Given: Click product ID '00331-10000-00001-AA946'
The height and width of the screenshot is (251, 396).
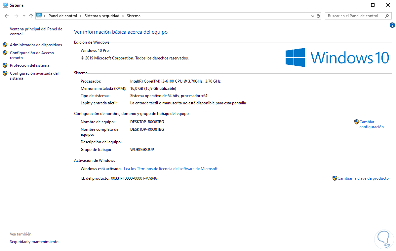Looking at the screenshot, I should (134, 178).
